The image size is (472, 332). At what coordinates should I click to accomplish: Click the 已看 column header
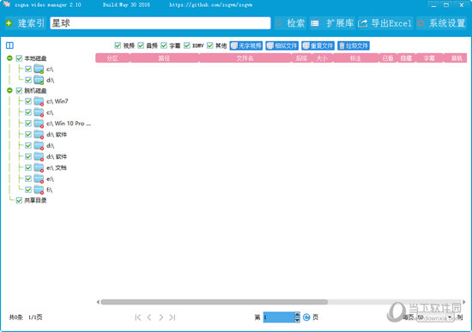coord(388,58)
